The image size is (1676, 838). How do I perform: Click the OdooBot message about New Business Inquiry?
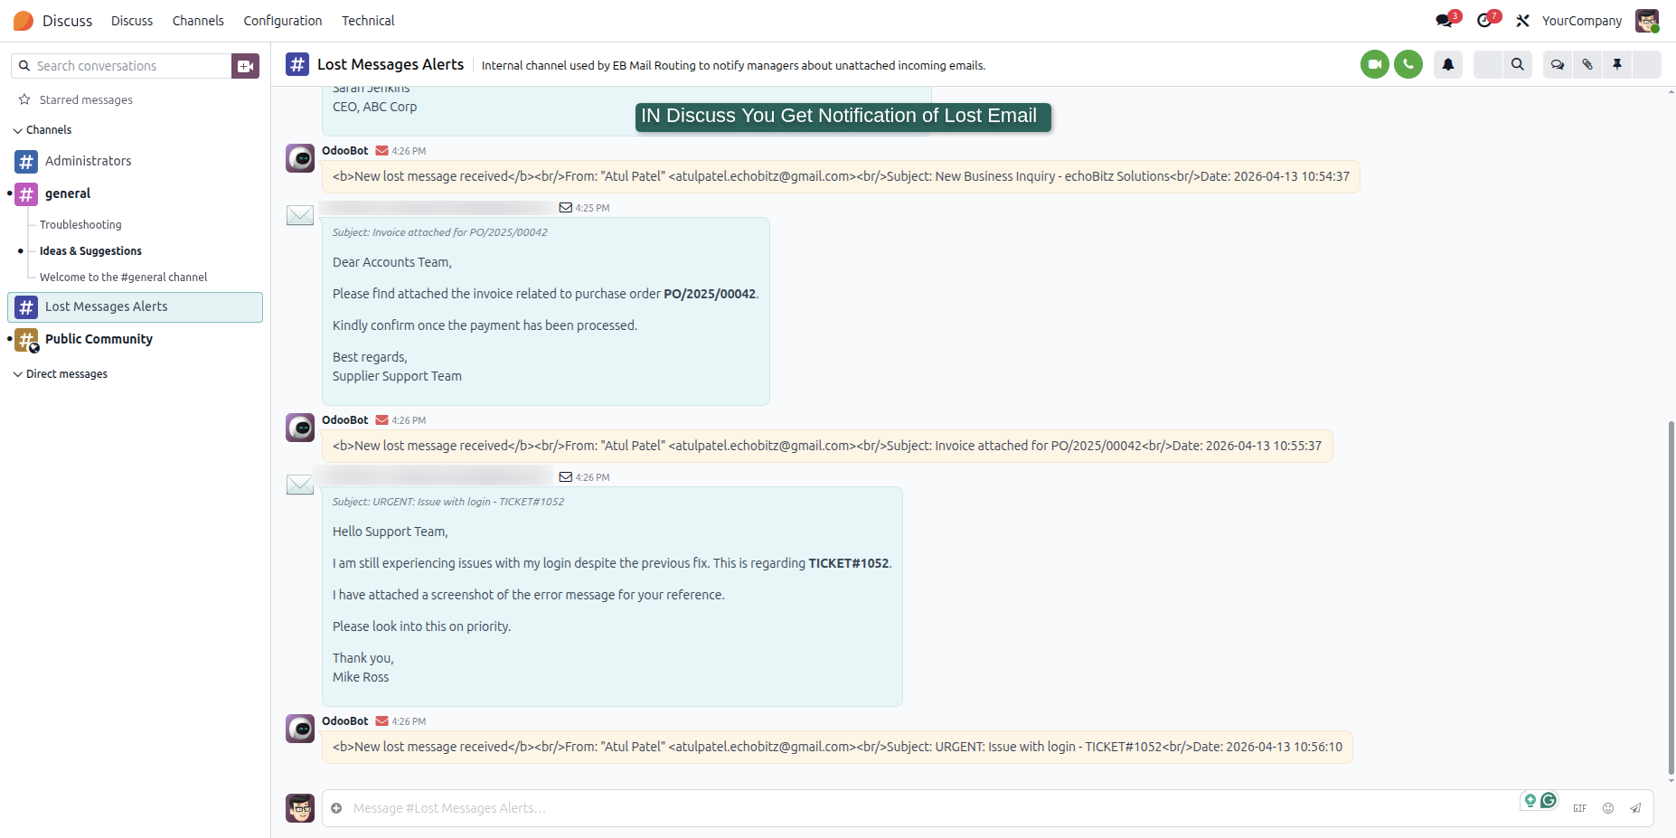[841, 176]
